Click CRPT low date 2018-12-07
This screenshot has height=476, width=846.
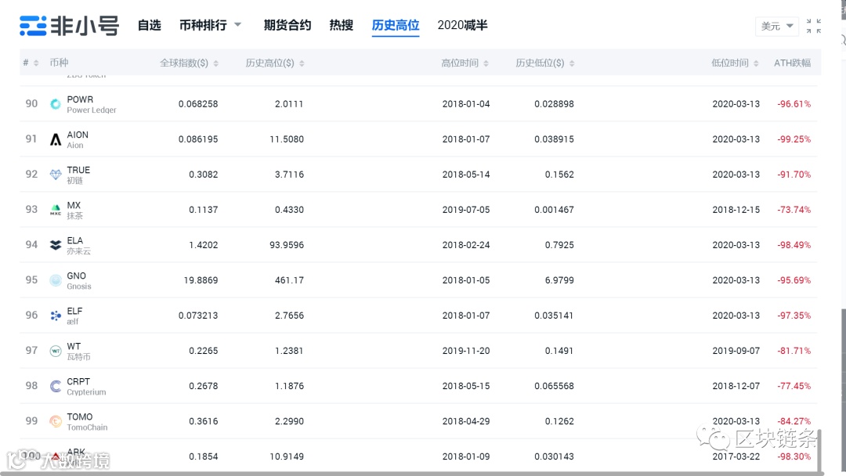736,386
